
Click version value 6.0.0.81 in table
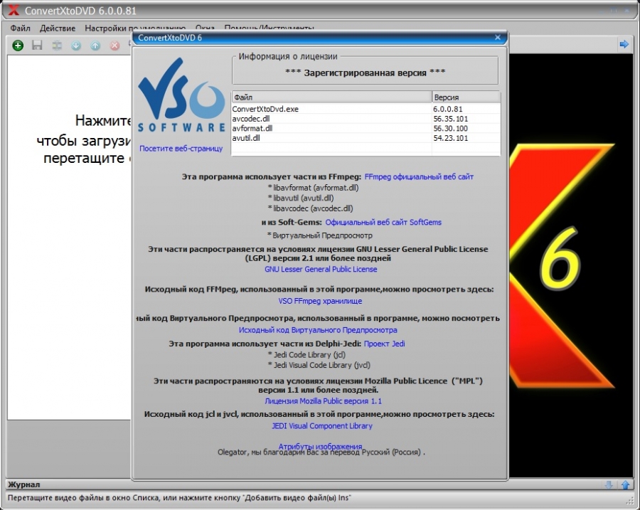[x=448, y=109]
